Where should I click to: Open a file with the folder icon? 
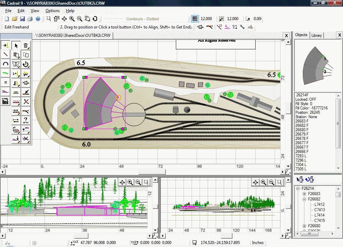pyautogui.click(x=15, y=19)
